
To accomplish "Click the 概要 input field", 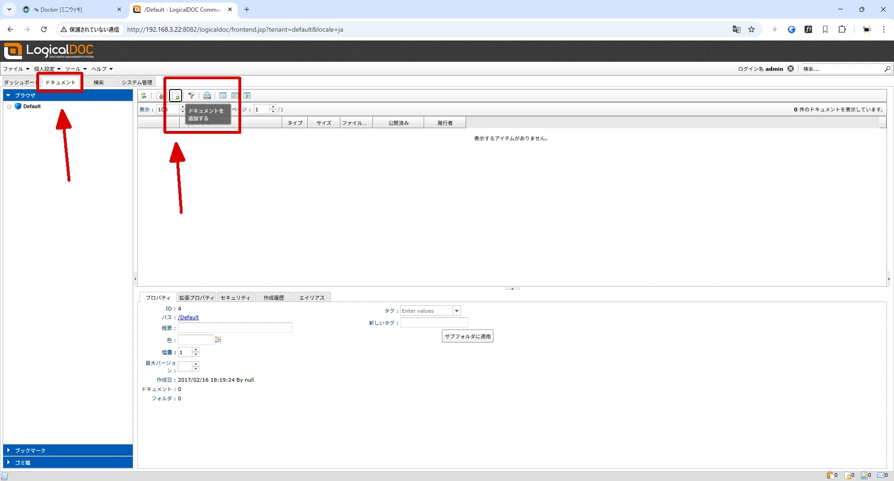I will [235, 328].
